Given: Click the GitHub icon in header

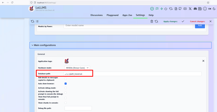Looking at the screenshot, I should (180, 9).
